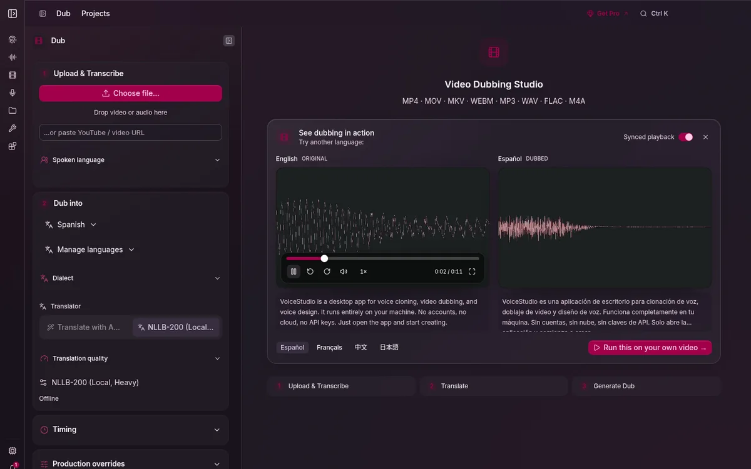This screenshot has height=469, width=751.
Task: Open the Generate Dub step card
Action: click(x=646, y=386)
